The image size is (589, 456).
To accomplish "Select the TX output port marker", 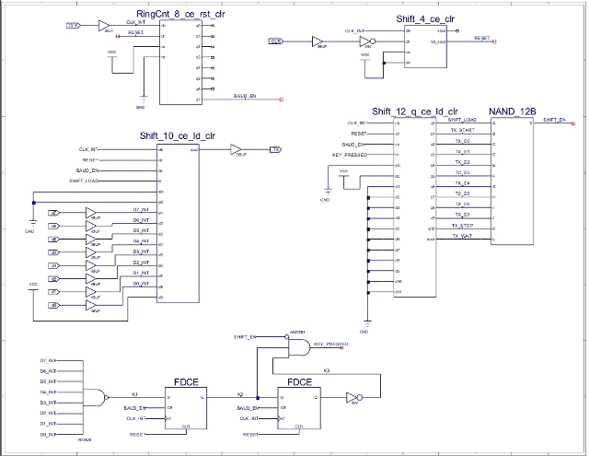I will (274, 149).
